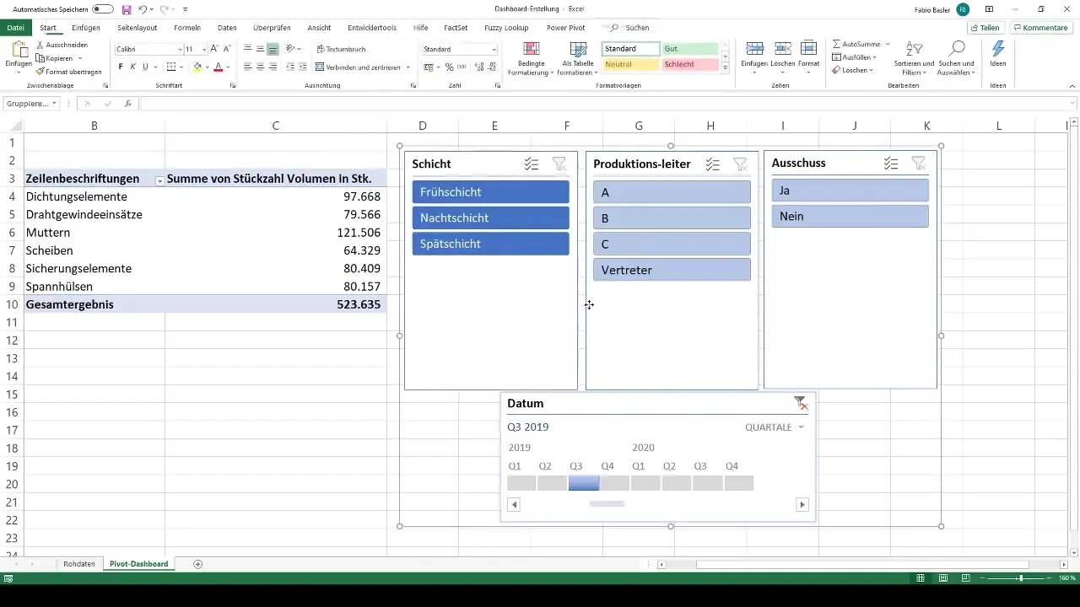
Task: Click the save icon in title bar
Action: point(126,9)
